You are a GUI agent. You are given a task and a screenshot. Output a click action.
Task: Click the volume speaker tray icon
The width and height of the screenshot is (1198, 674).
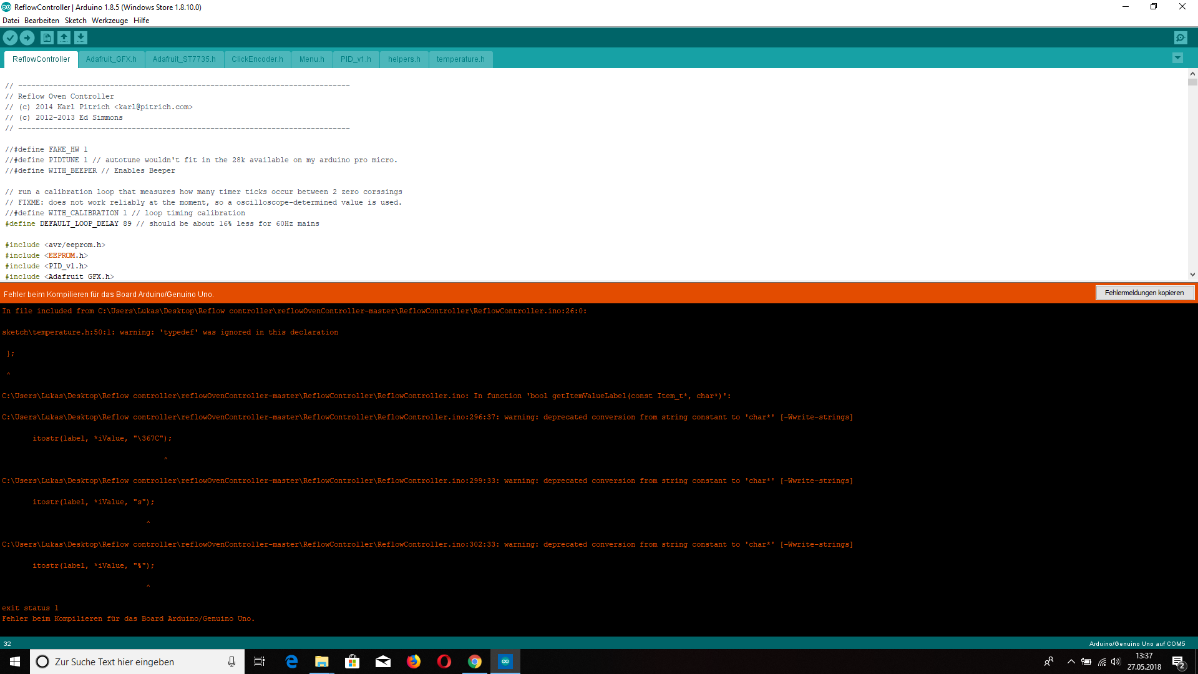[x=1116, y=662]
